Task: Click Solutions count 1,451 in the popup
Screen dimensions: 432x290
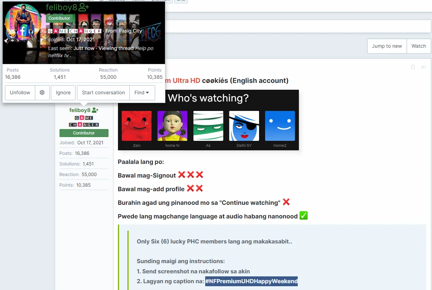Action: coord(60,77)
